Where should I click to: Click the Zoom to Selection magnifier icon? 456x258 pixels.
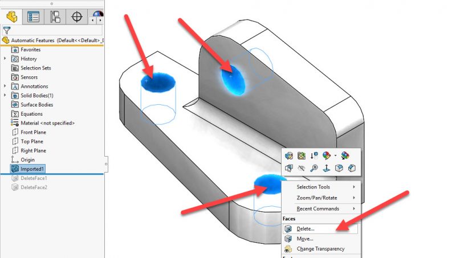(313, 168)
